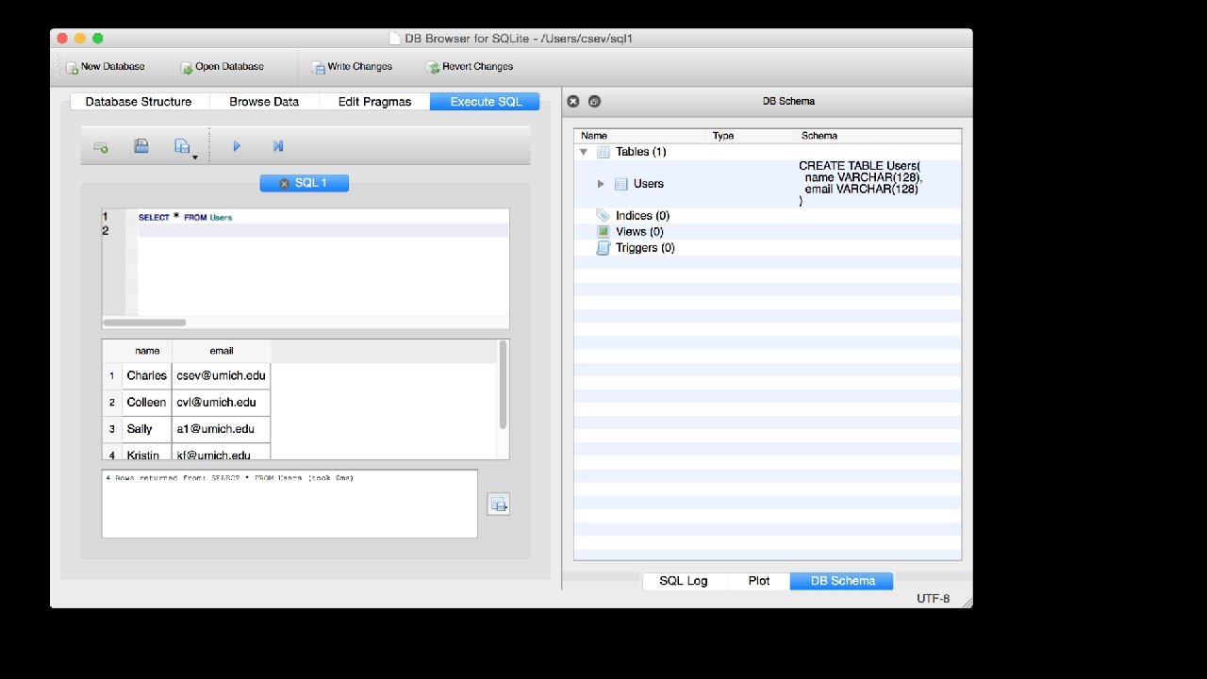Click the name column header
The width and height of the screenshot is (1207, 679).
coord(147,351)
